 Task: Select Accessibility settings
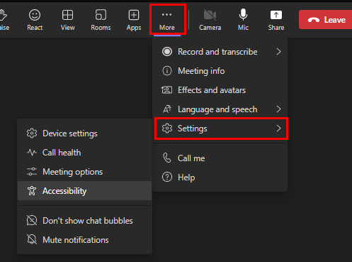click(x=84, y=191)
